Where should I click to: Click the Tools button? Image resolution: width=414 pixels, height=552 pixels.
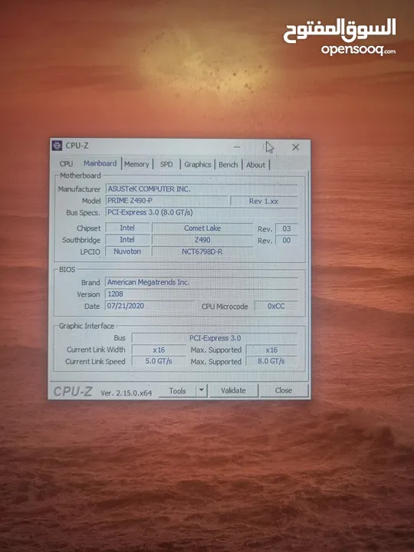coord(177,391)
